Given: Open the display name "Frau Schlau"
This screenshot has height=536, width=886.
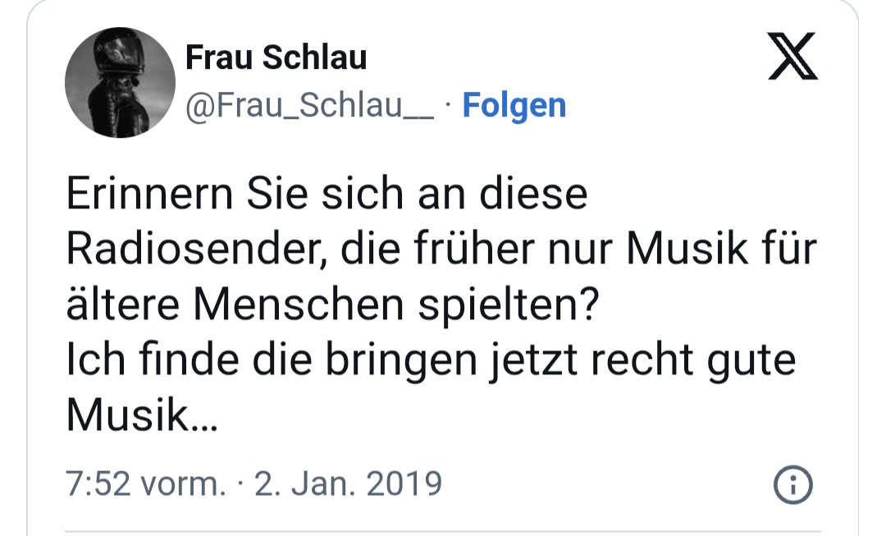Looking at the screenshot, I should coord(276,57).
